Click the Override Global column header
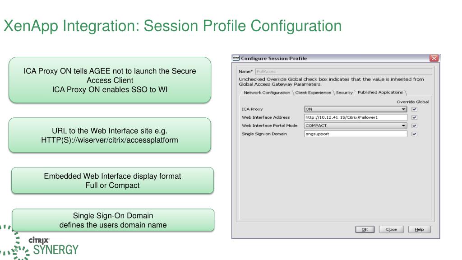 coord(412,102)
